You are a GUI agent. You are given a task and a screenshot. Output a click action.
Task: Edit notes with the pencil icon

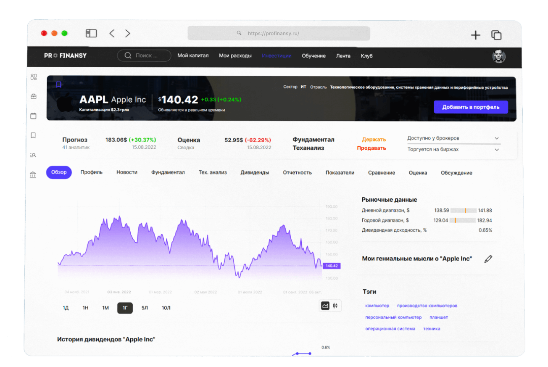488,259
